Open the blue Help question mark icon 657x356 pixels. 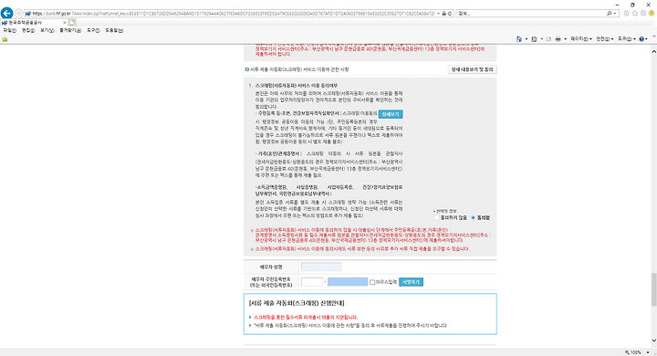click(641, 39)
